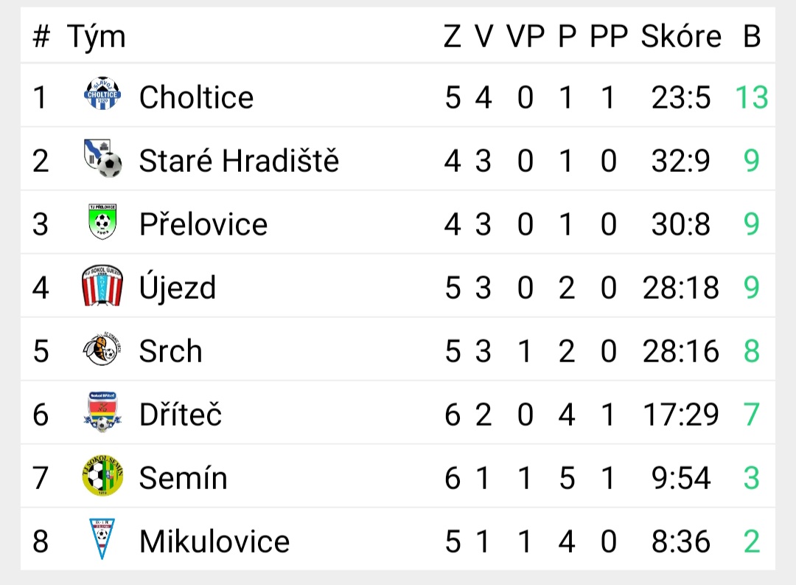
Task: Tap the red striped Újezd crest
Action: [x=102, y=285]
